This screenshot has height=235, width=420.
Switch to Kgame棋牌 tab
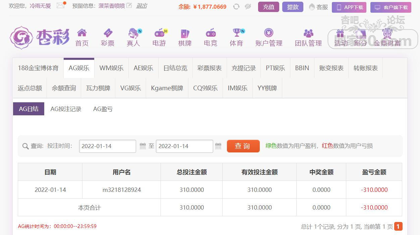167,88
